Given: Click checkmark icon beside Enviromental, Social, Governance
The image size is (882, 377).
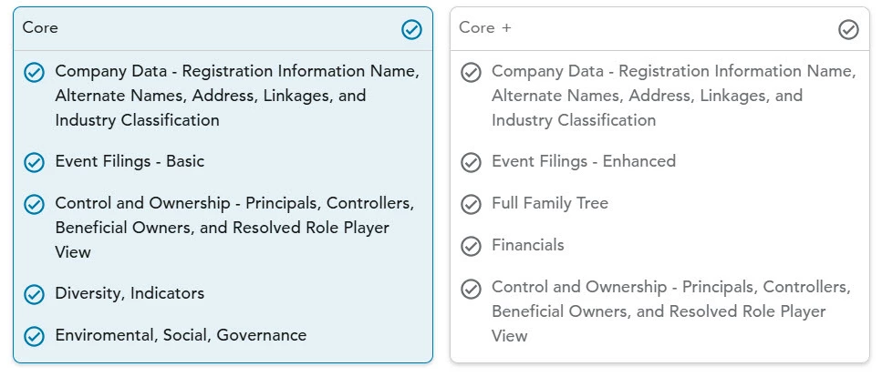Looking at the screenshot, I should 34,336.
